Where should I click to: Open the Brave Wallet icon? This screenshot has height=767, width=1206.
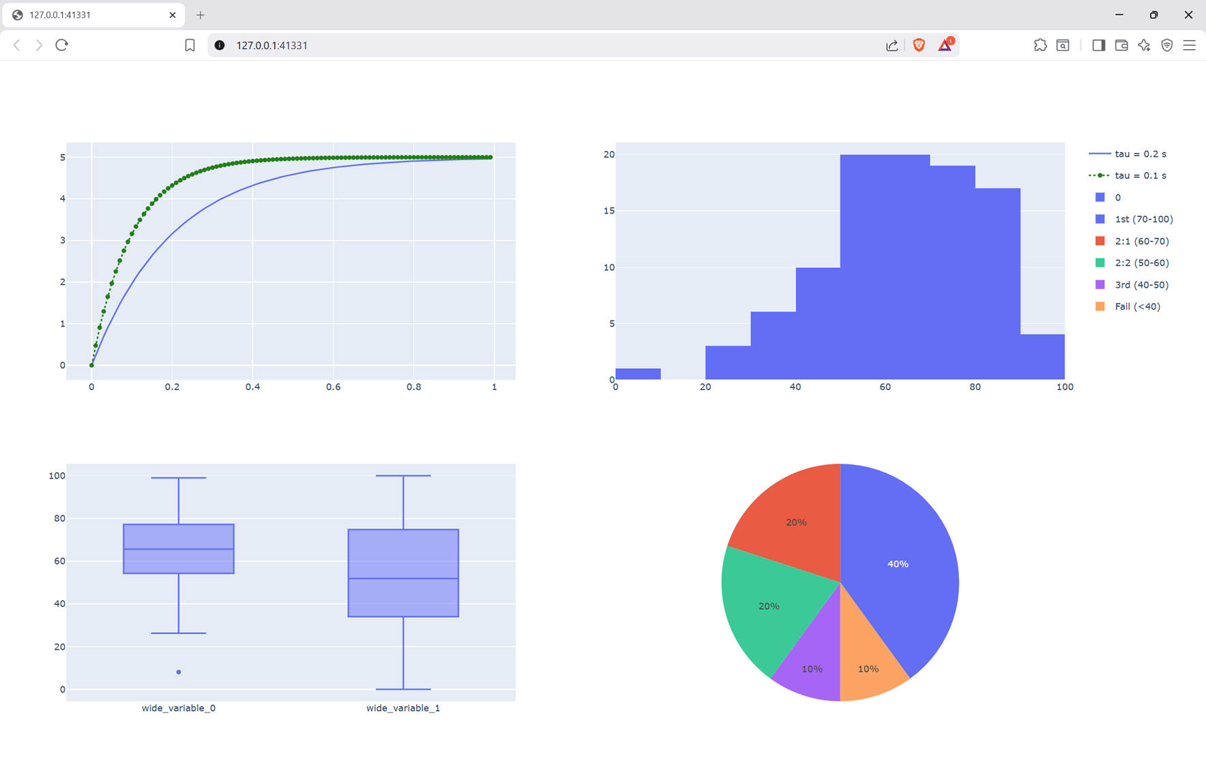click(1121, 45)
